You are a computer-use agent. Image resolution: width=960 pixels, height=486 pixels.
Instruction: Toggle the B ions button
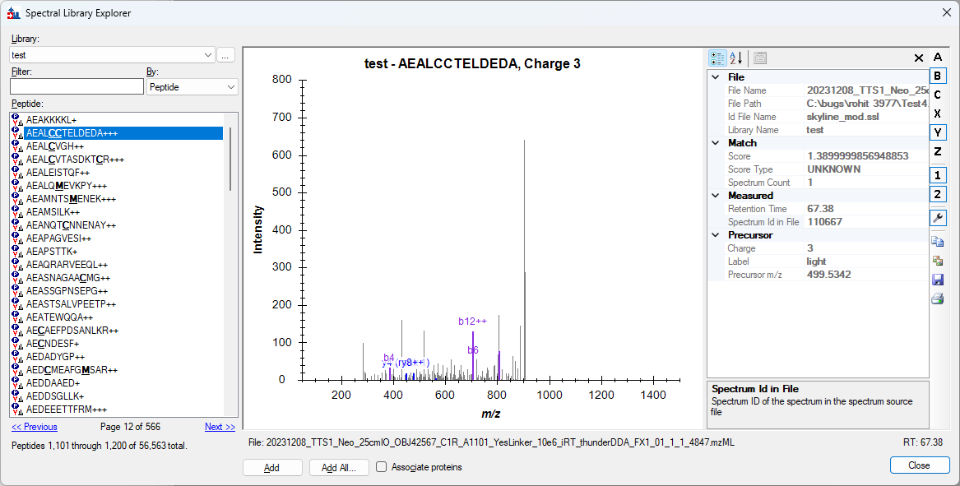pyautogui.click(x=938, y=76)
